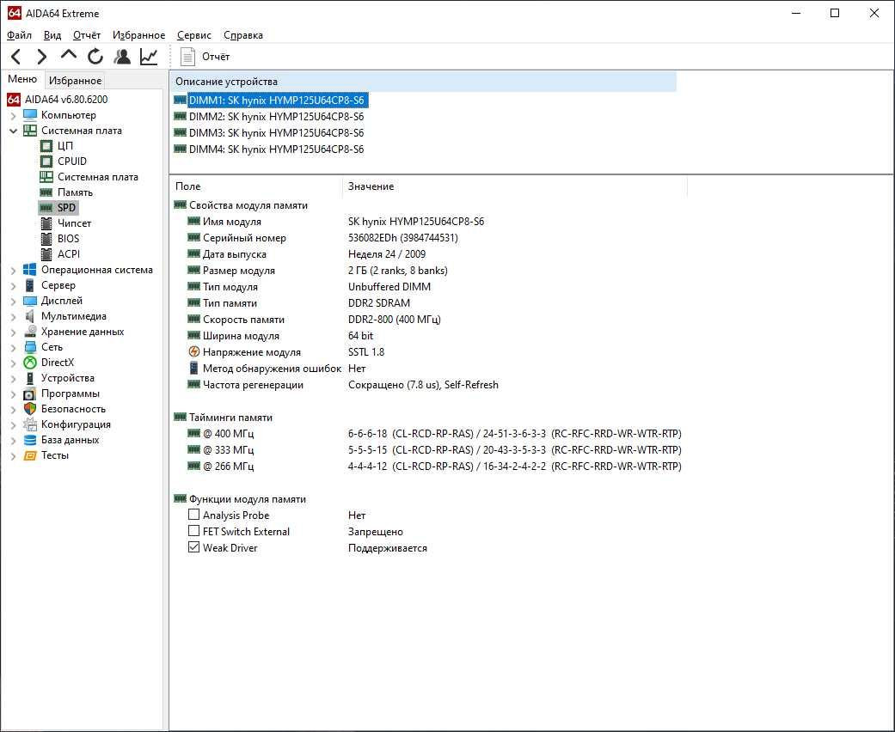
Task: Expand the Операционная система tree node
Action: [x=13, y=271]
